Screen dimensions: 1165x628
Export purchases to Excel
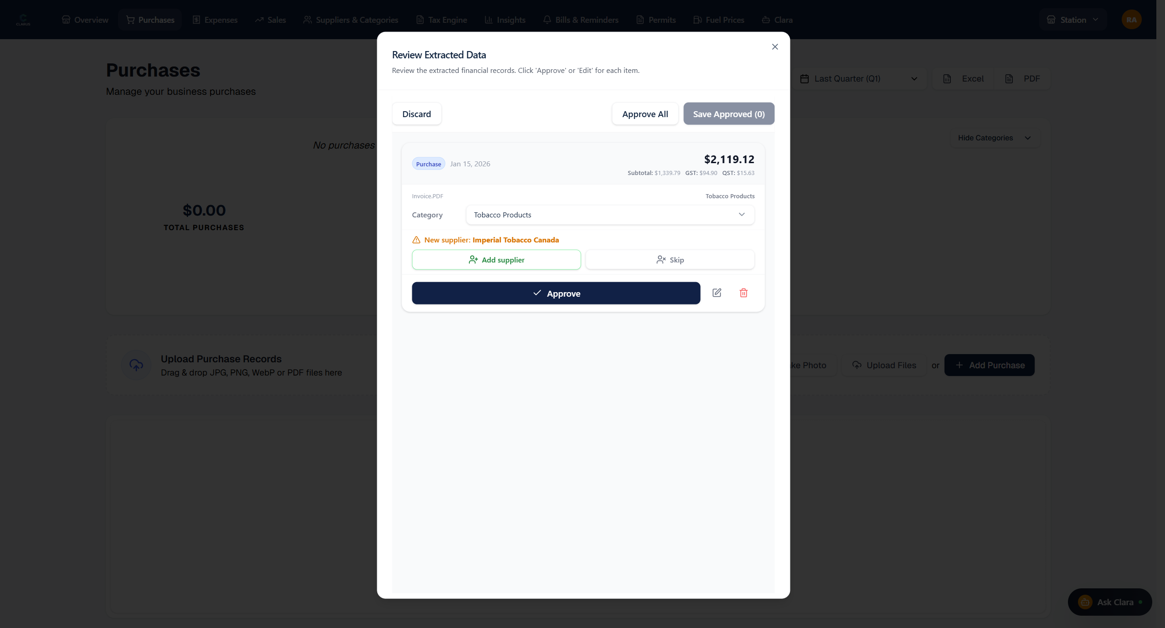963,79
